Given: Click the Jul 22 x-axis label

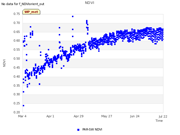Looking at the screenshot, I should coord(163,116).
